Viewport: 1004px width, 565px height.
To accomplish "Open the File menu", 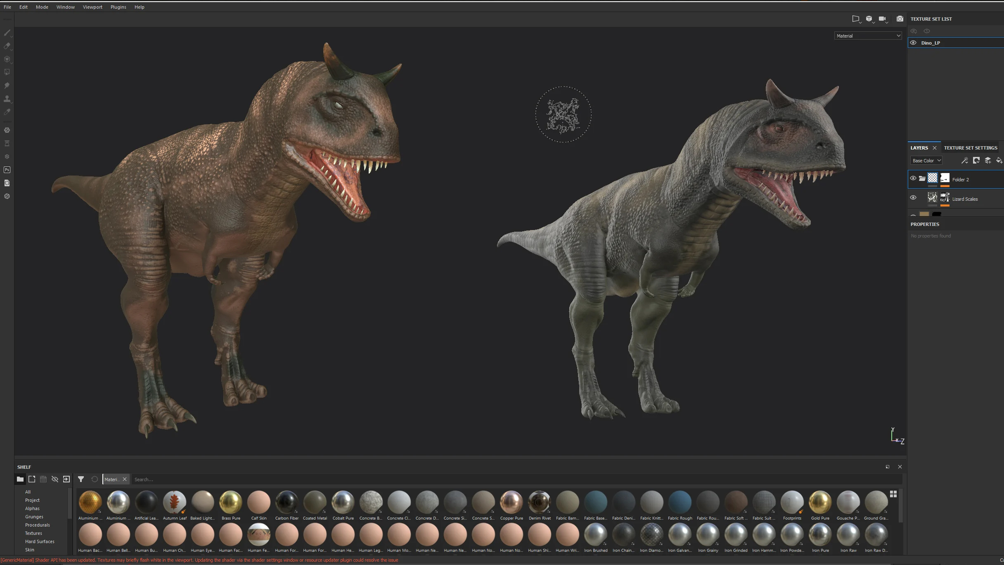I will 7,7.
